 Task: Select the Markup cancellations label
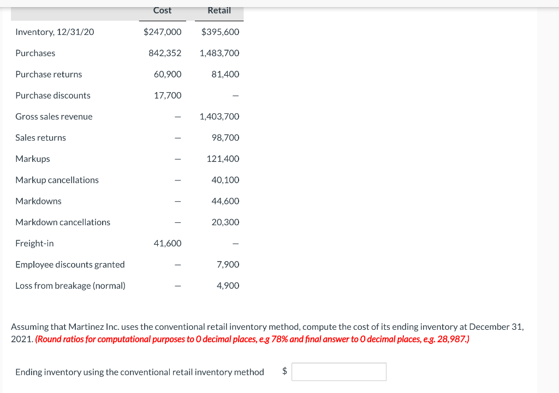tap(57, 180)
